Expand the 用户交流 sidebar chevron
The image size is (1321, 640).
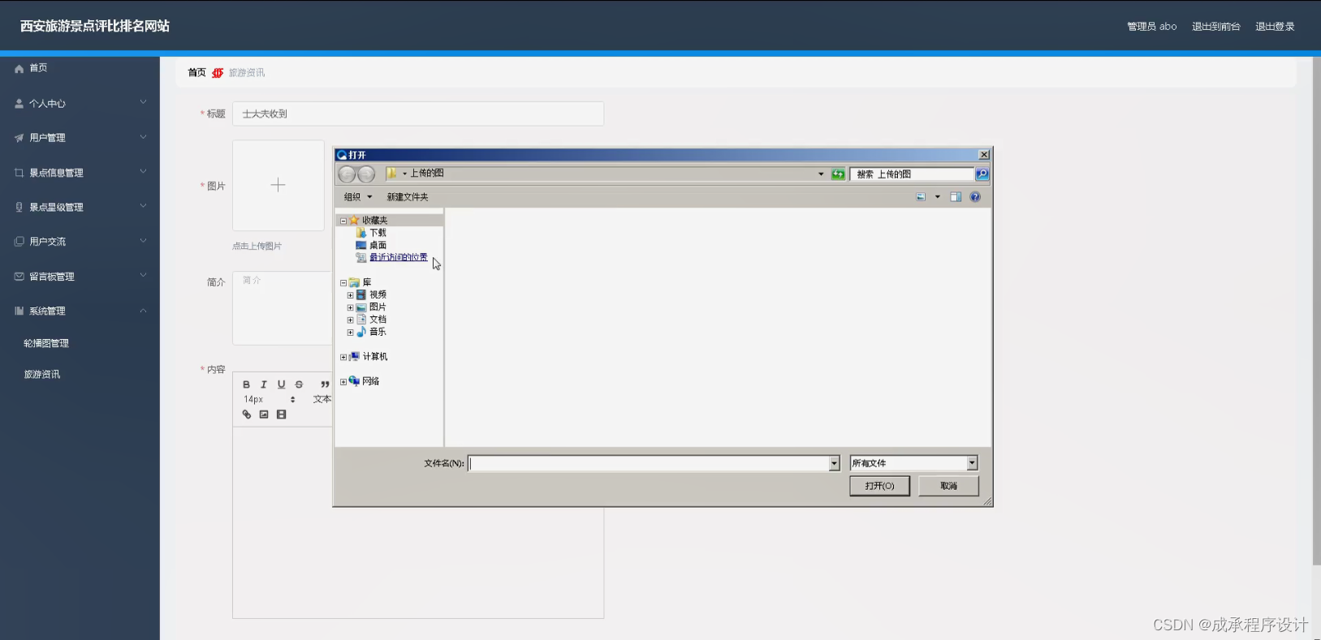point(143,240)
